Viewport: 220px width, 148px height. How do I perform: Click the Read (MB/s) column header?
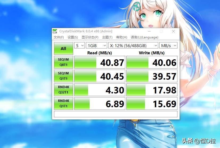[x=99, y=53]
